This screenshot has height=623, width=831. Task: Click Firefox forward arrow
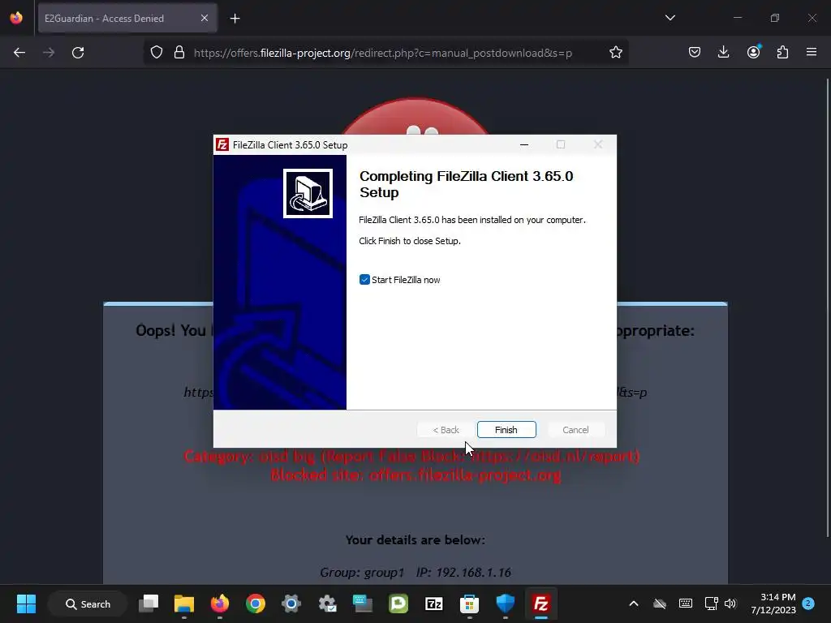(49, 53)
